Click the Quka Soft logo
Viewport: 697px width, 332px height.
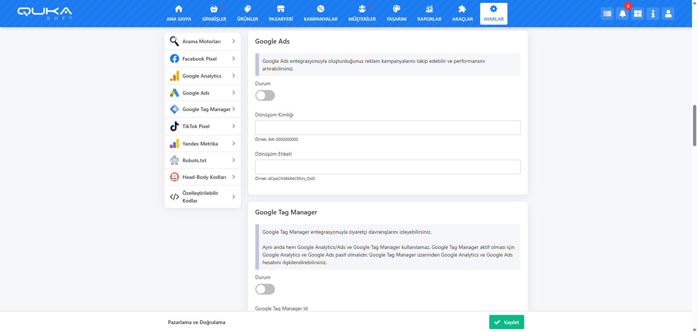(45, 13)
